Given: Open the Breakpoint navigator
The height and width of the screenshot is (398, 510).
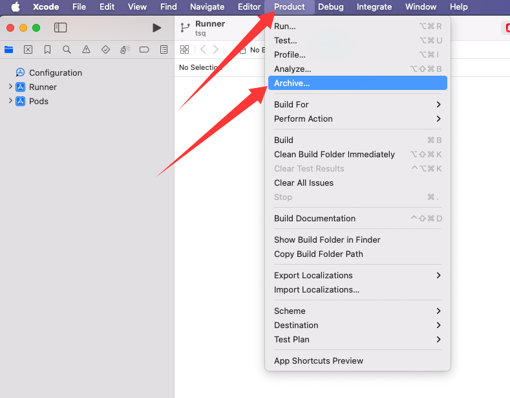Looking at the screenshot, I should coord(144,50).
